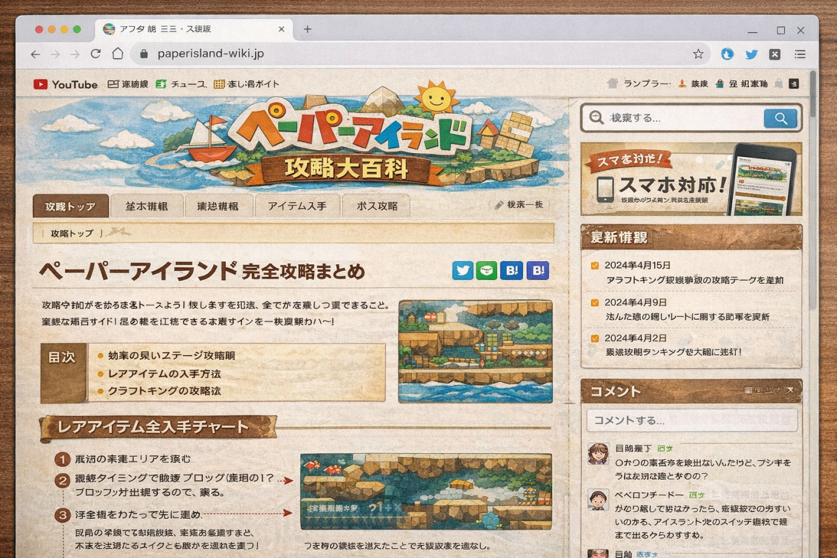
Task: Click the checkbox beside 2024年4月2日
Action: (x=594, y=338)
